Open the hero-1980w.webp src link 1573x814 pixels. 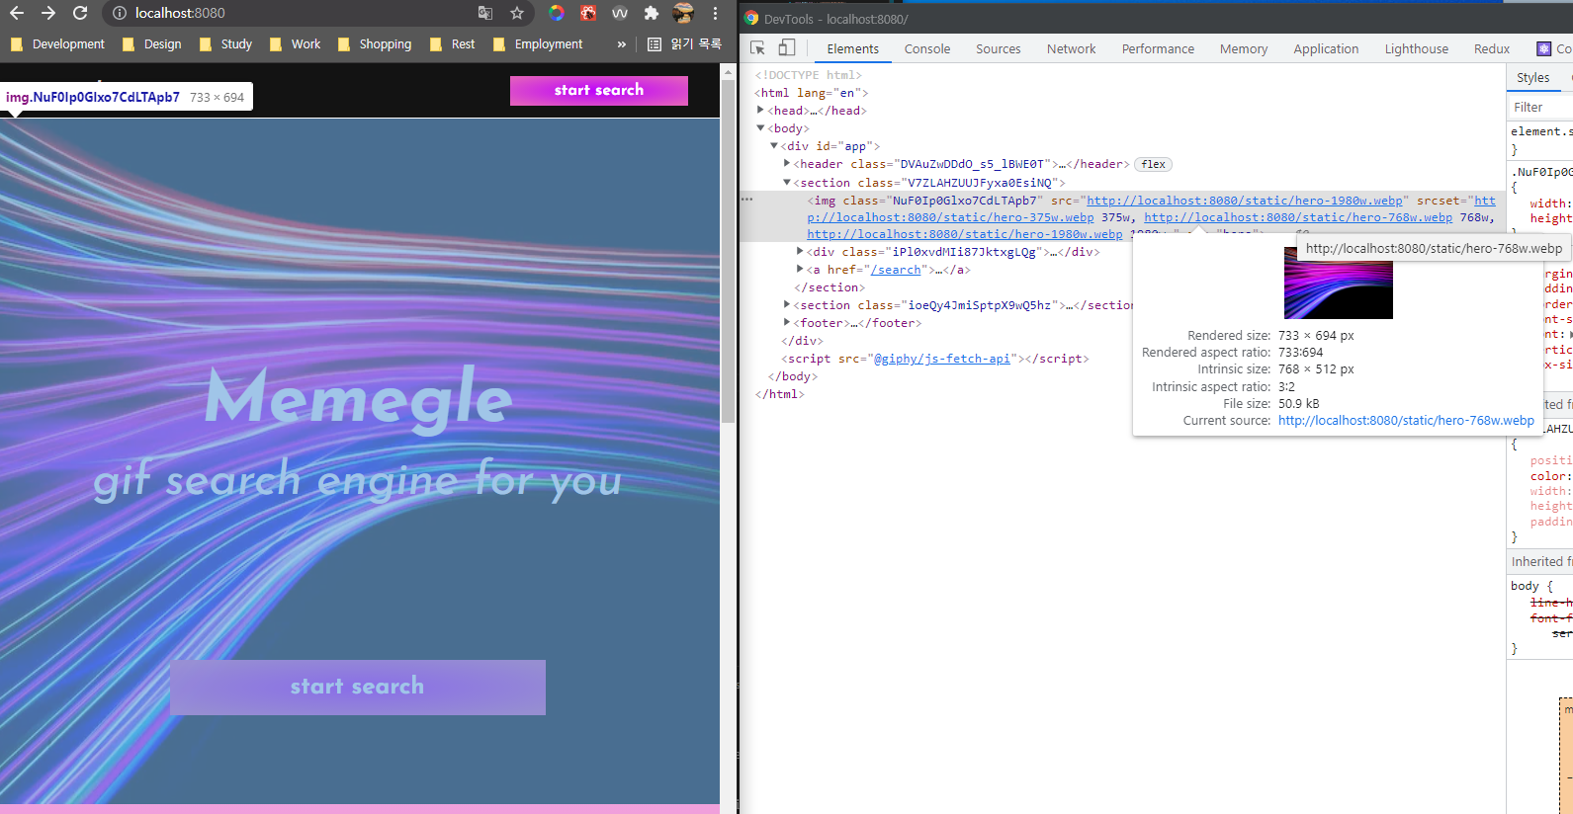(x=1244, y=201)
